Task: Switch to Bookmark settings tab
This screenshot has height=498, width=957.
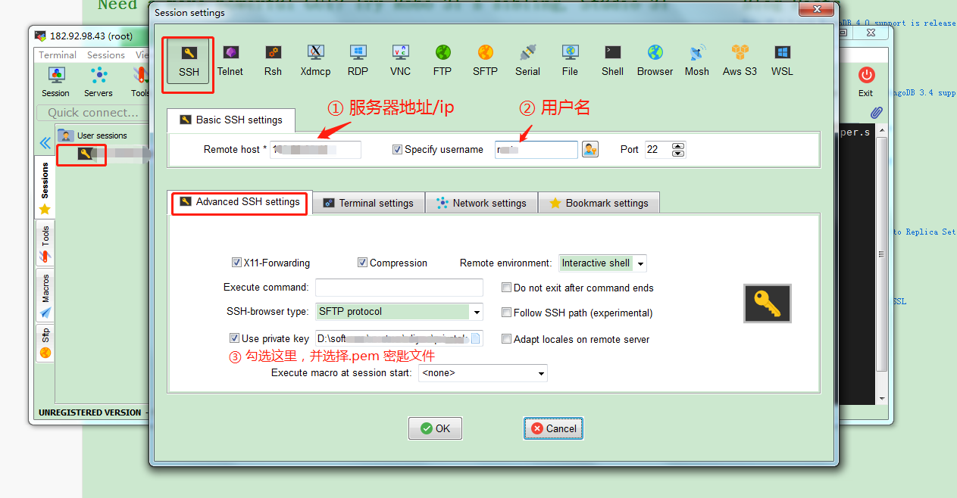Action: (x=599, y=203)
